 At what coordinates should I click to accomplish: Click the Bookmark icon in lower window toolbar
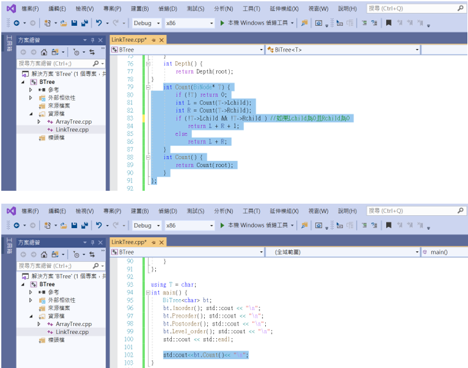tap(389, 225)
